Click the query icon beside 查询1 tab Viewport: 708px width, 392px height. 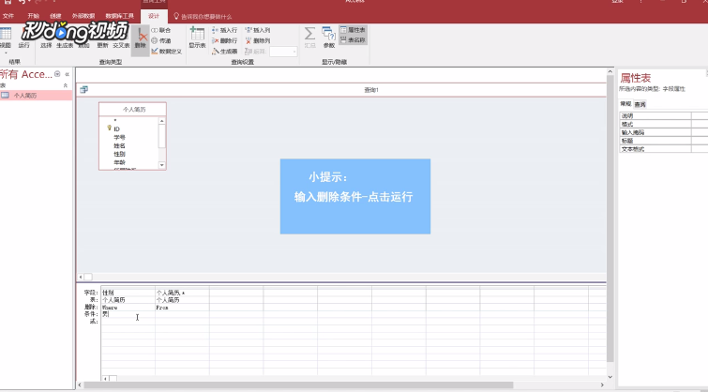84,89
